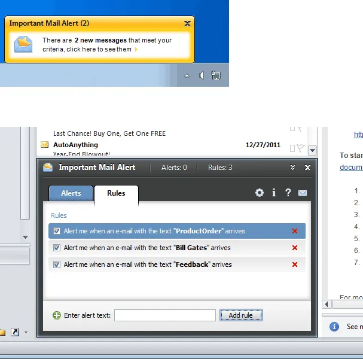Switch to the Alerts tab
The height and width of the screenshot is (359, 363).
click(71, 193)
